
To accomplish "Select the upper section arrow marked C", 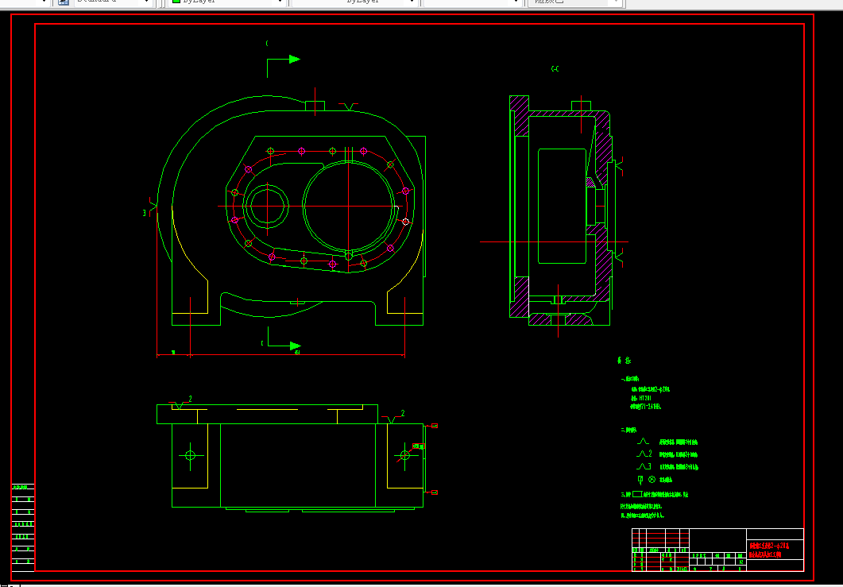I will pos(283,59).
